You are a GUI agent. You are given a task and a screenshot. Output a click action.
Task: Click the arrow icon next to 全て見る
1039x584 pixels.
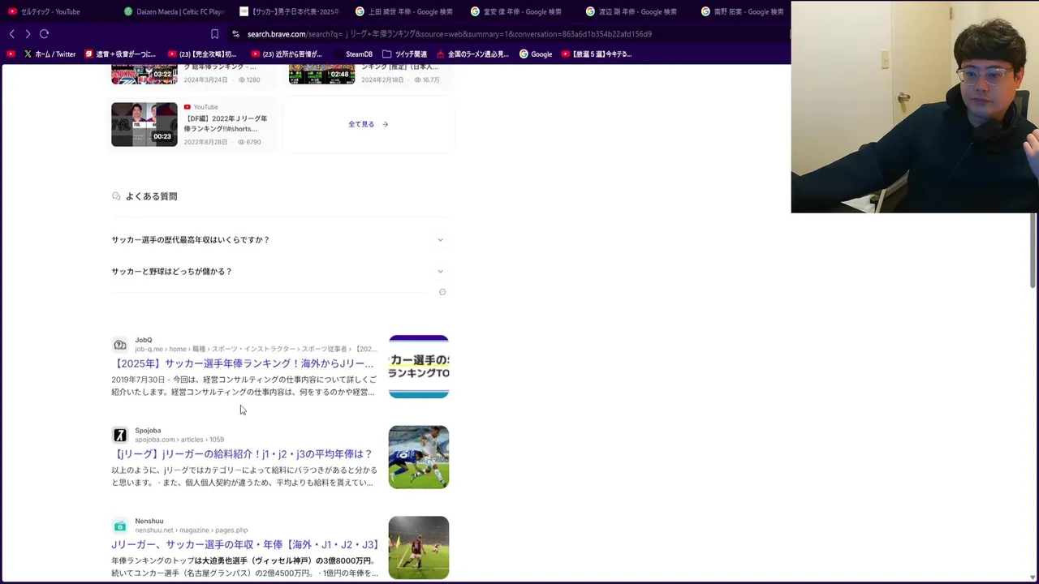pos(385,124)
